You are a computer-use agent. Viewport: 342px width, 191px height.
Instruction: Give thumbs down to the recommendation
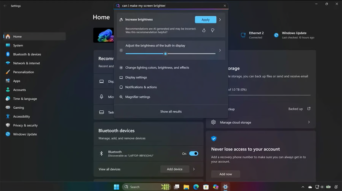click(212, 30)
